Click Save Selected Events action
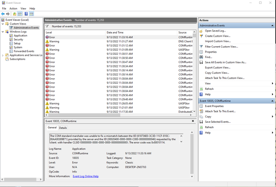The width and height of the screenshot is (276, 187). click(218, 122)
